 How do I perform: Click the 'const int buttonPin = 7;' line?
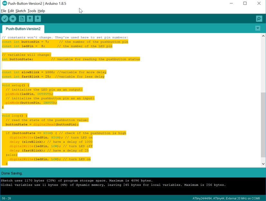(65, 42)
